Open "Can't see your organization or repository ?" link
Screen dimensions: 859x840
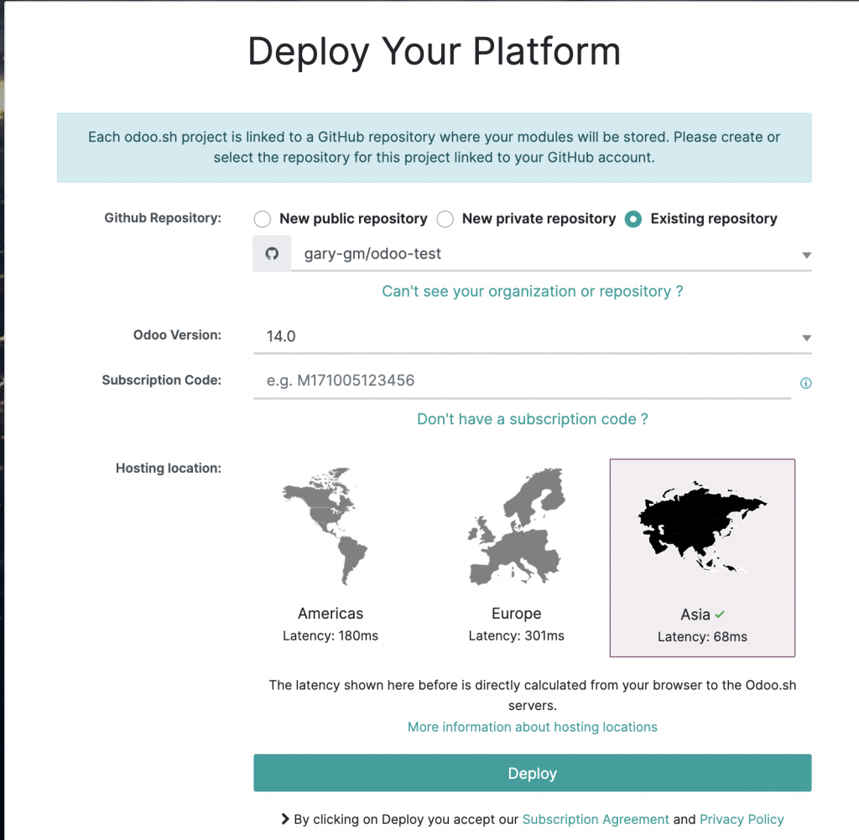(533, 291)
